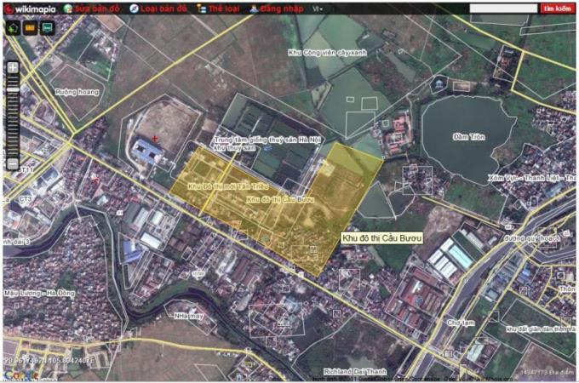Click the teal monitor-shaped icon

tap(47, 27)
